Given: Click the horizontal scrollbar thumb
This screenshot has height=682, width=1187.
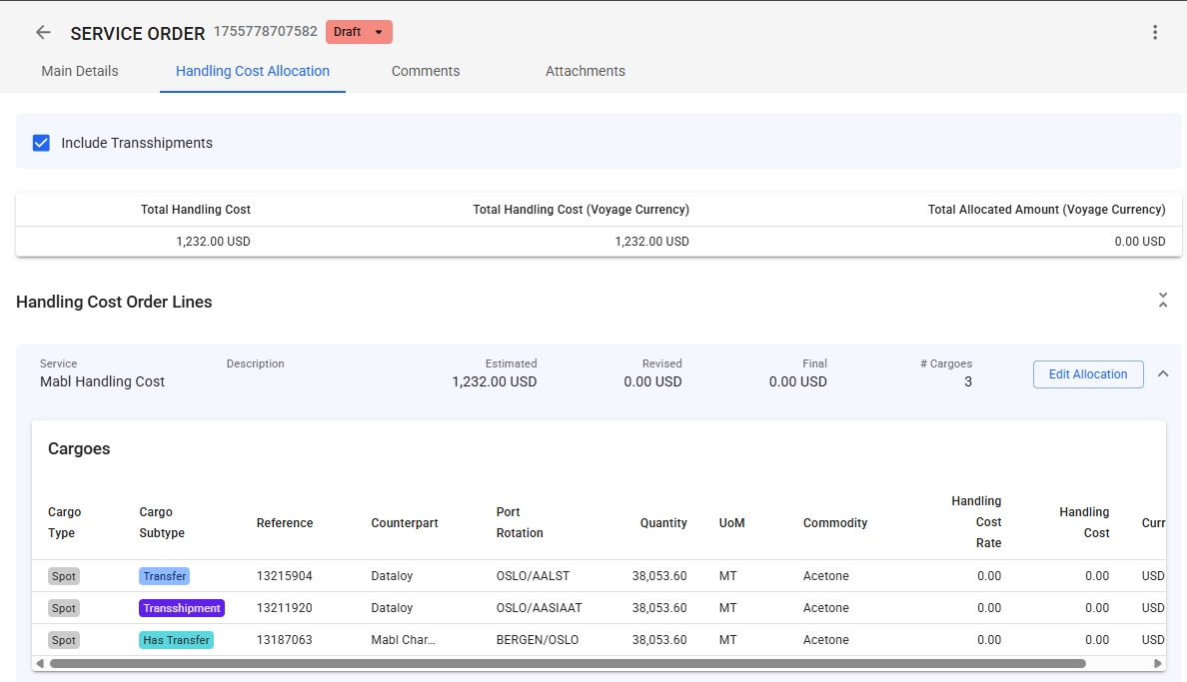Looking at the screenshot, I should pyautogui.click(x=567, y=663).
